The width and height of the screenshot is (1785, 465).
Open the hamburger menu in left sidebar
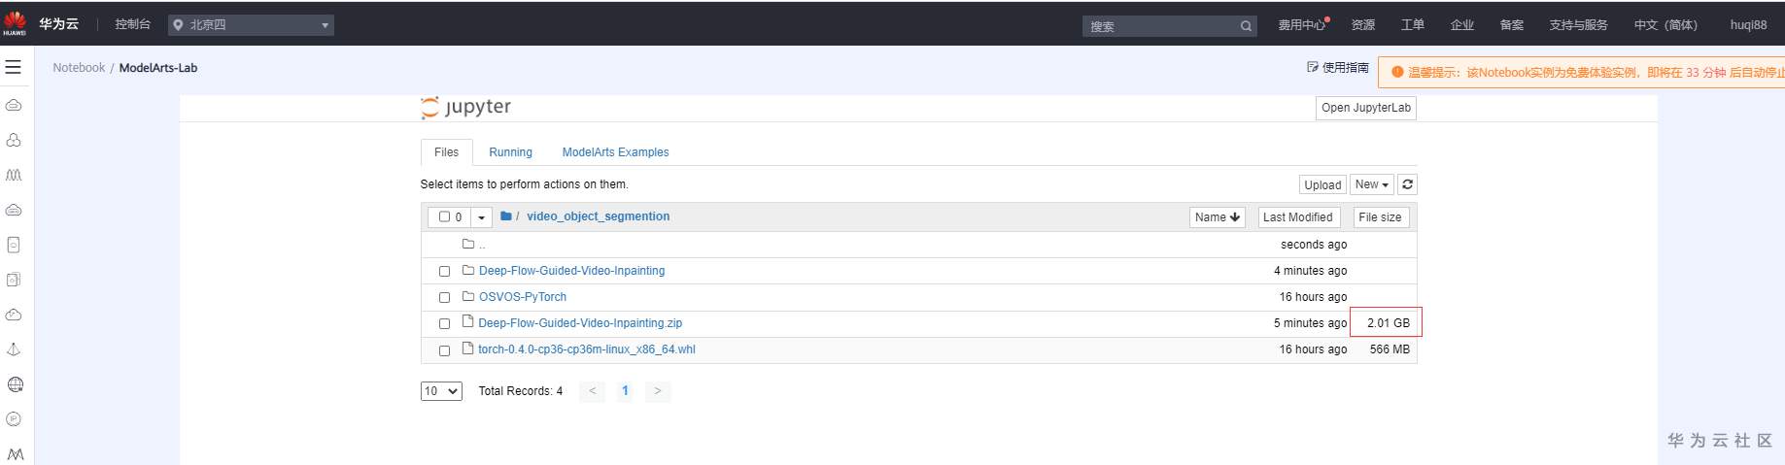click(14, 67)
